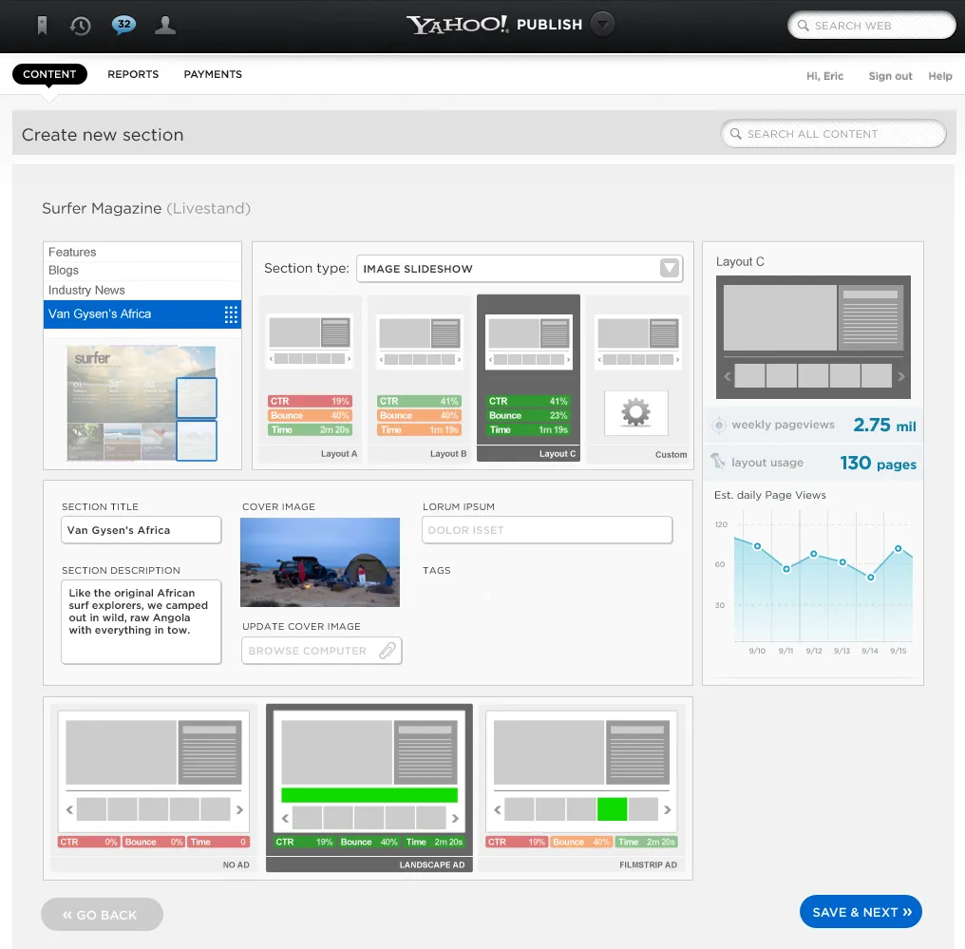Click the Sign out link
Image resolution: width=965 pixels, height=949 pixels.
click(x=890, y=76)
